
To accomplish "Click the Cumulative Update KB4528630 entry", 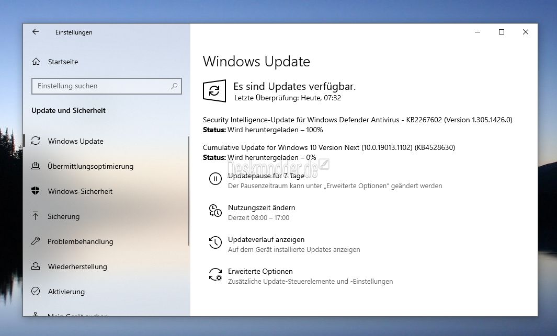I will (328, 147).
